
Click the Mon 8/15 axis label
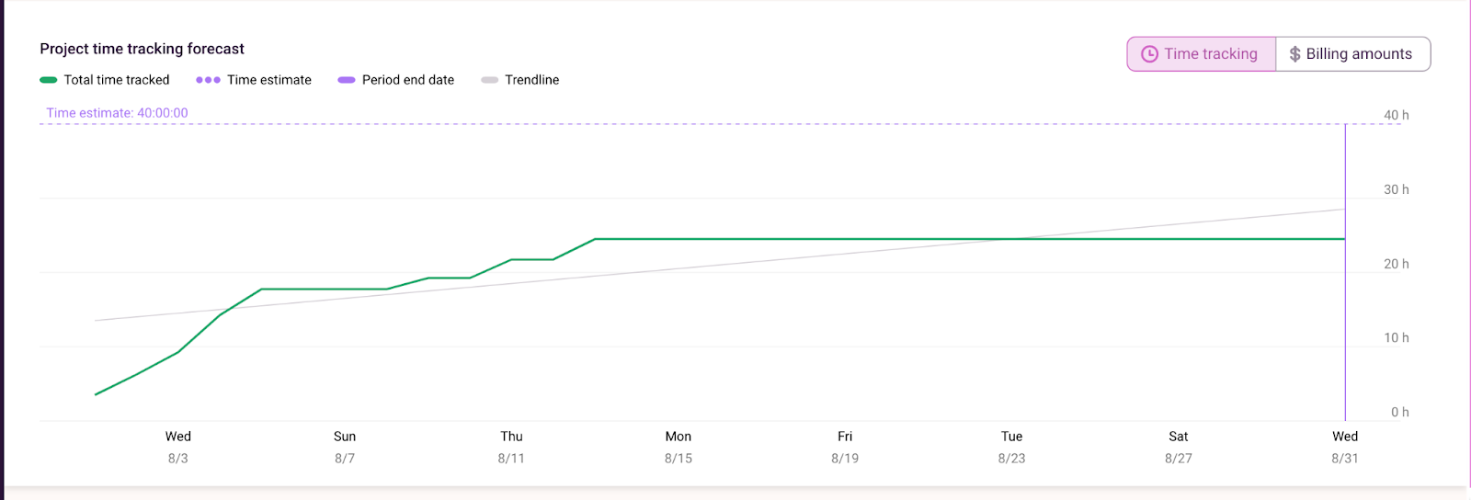pyautogui.click(x=678, y=447)
